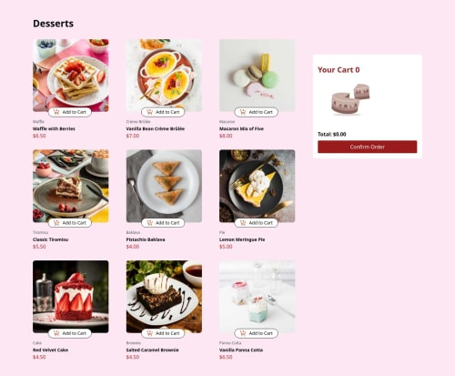455x376 pixels.
Task: Confirm the order in the cart
Action: (x=368, y=147)
